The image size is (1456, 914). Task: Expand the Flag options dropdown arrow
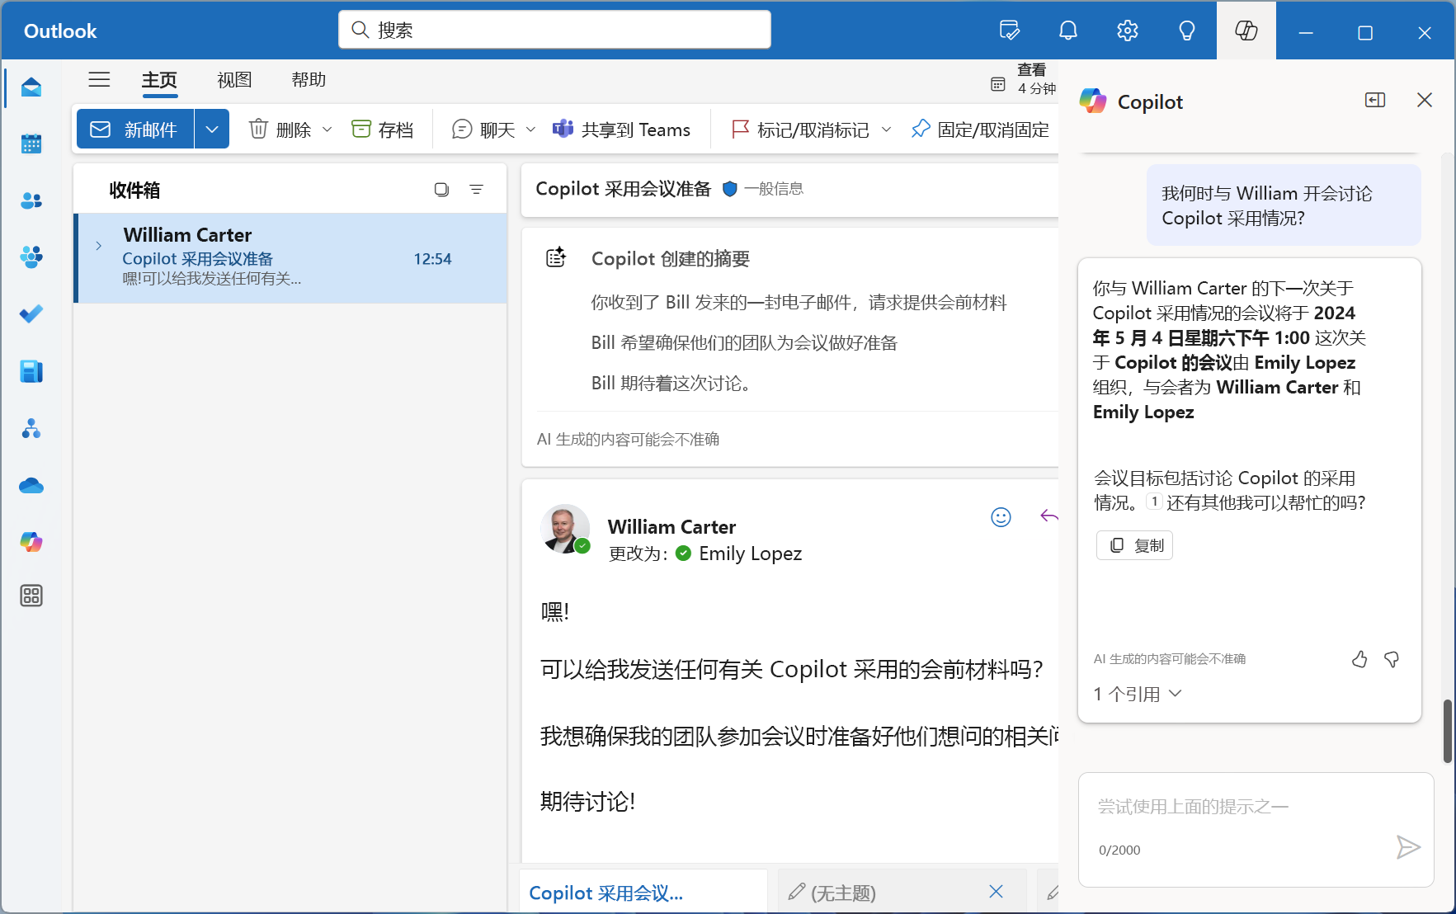(887, 130)
